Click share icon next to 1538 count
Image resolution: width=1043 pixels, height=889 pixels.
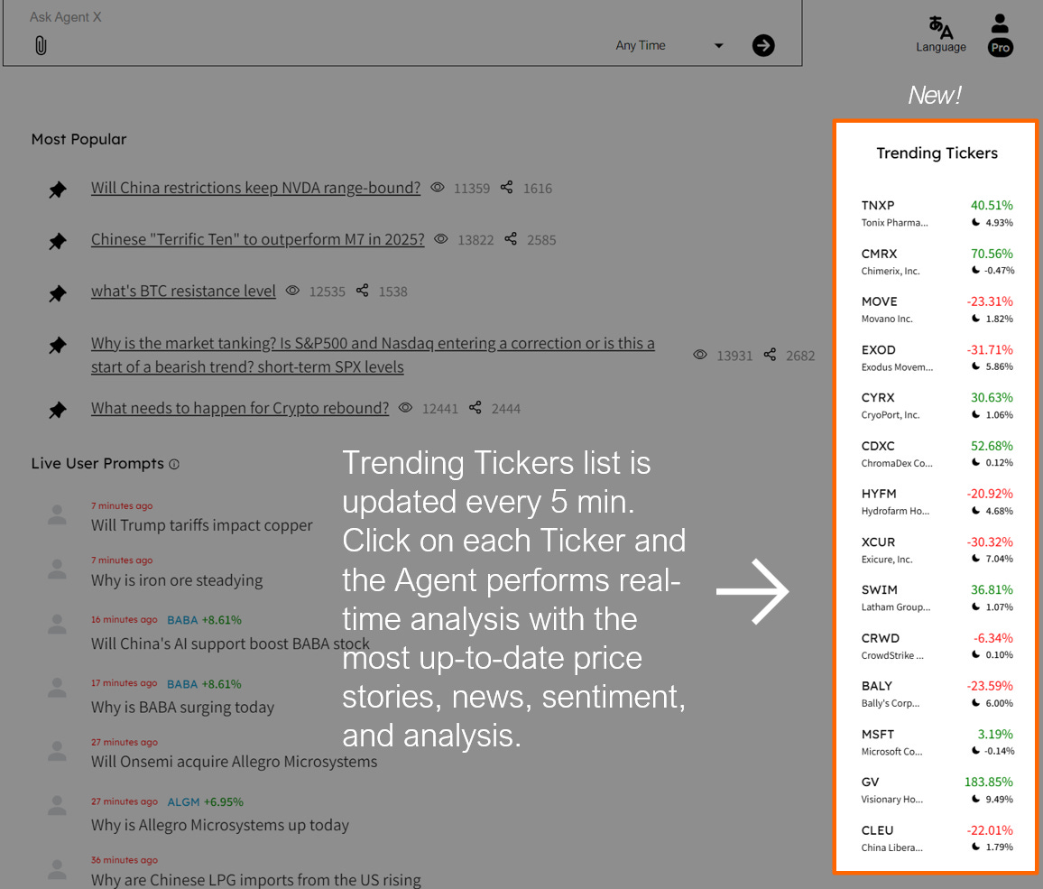(x=362, y=290)
